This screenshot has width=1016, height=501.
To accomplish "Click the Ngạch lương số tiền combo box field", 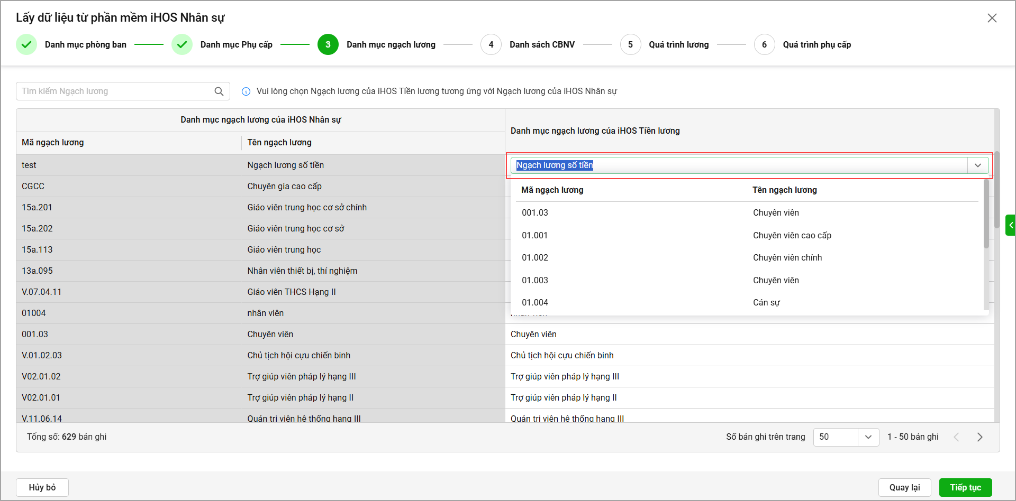I will (740, 165).
